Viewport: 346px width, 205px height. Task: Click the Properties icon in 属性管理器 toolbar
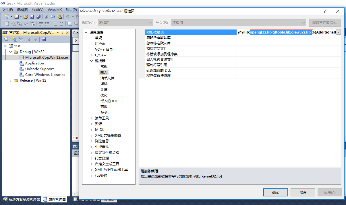6,39
